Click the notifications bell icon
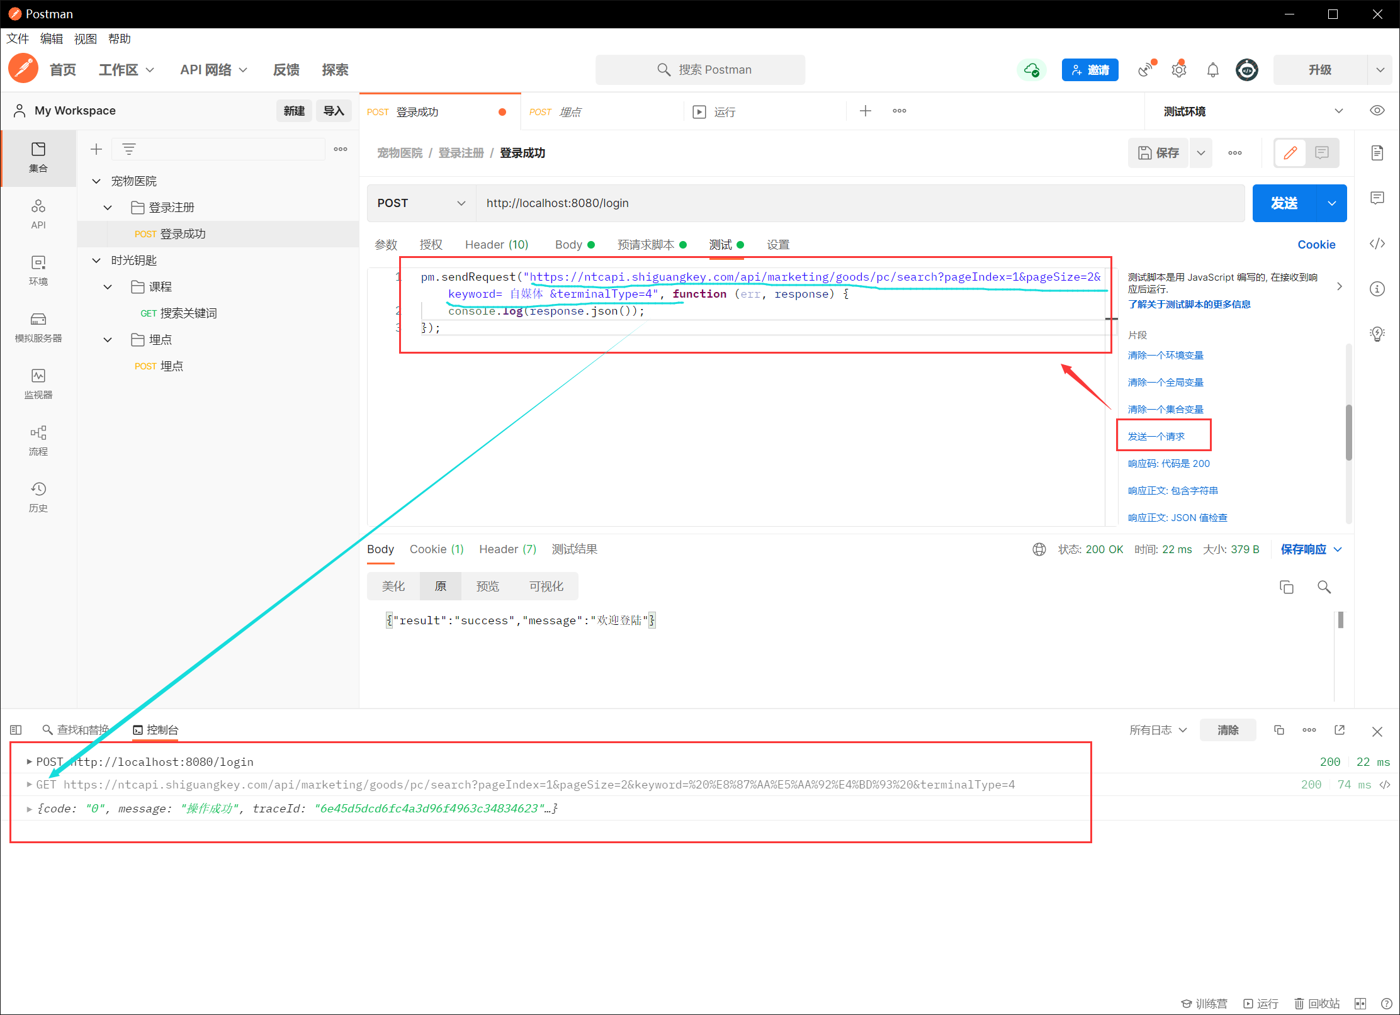The image size is (1400, 1015). click(x=1212, y=70)
